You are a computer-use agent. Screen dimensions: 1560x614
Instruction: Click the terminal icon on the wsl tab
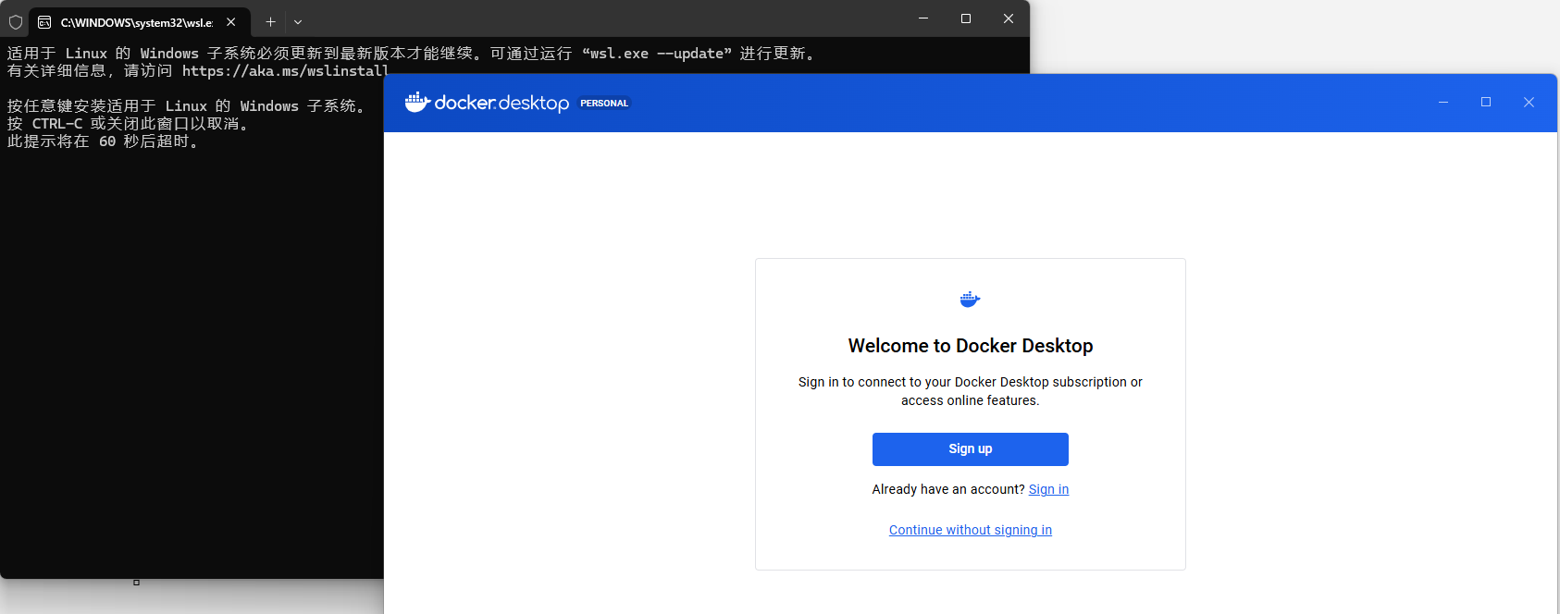(44, 22)
